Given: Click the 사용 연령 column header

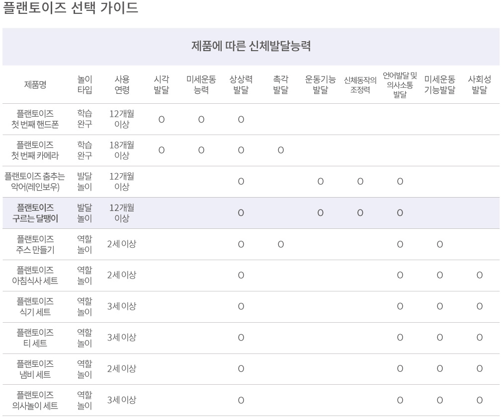Looking at the screenshot, I should pos(122,84).
